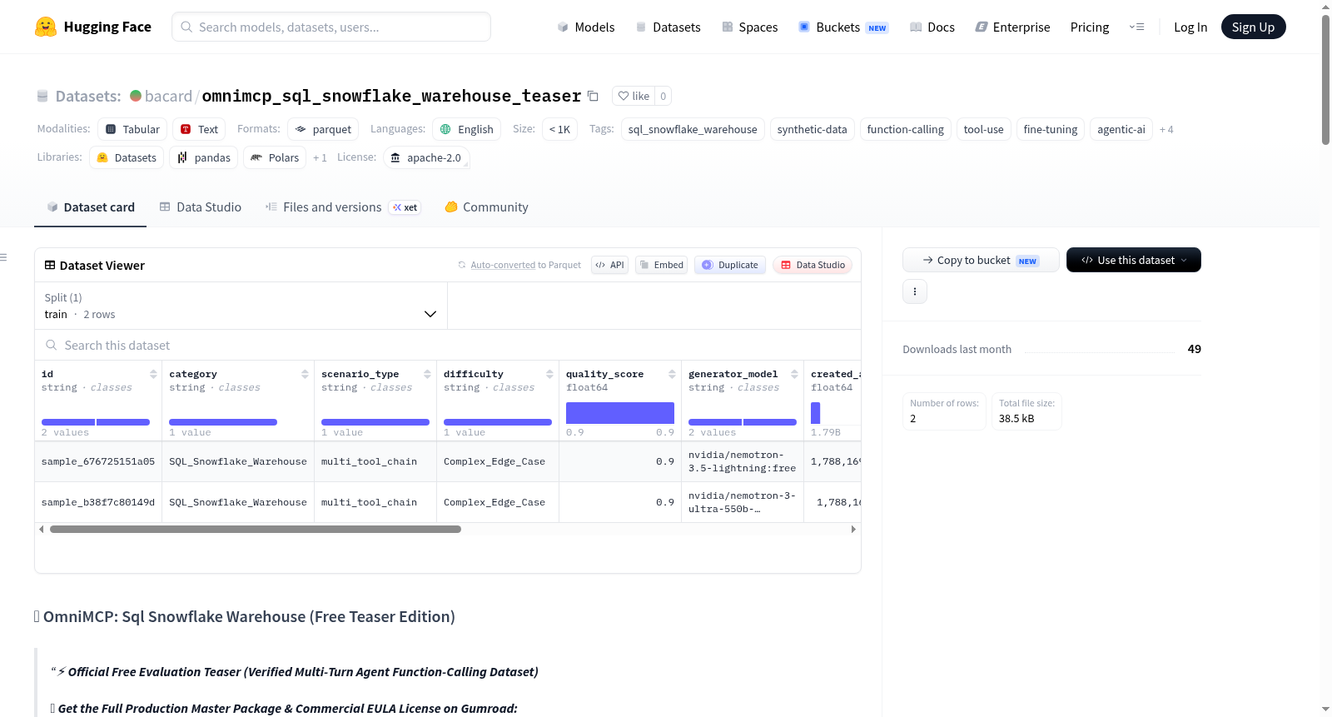Click the sort arrows on id column

pos(153,374)
